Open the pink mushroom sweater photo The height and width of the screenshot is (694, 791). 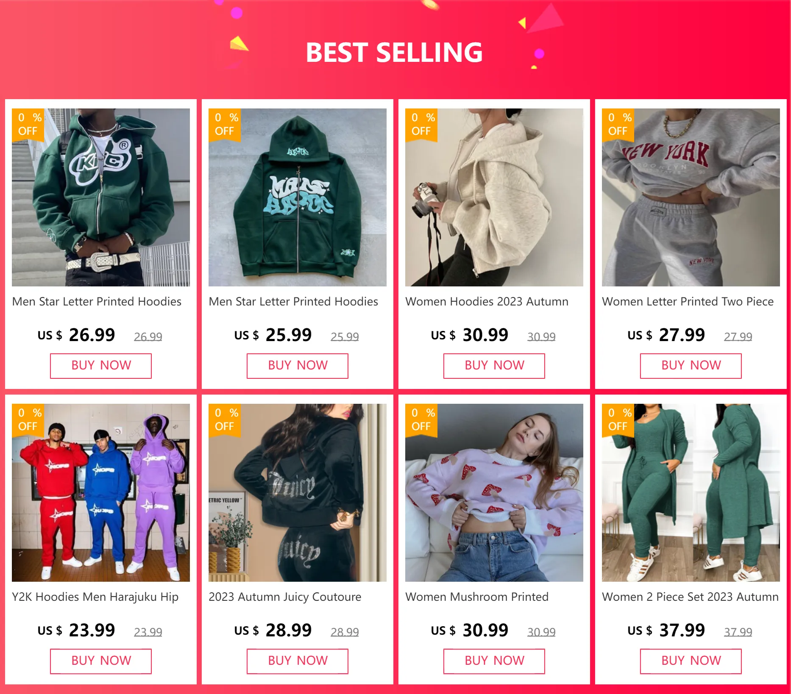(x=494, y=493)
